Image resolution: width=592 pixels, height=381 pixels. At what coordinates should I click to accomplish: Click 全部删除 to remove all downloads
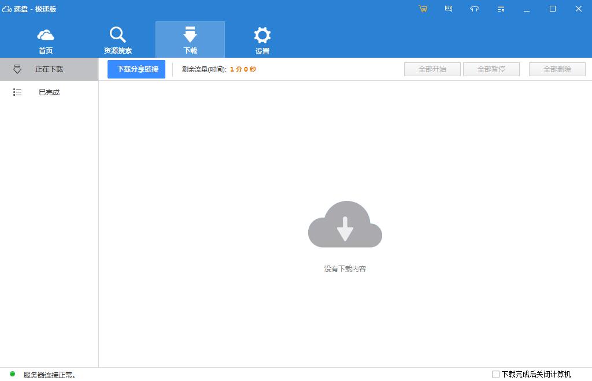(x=557, y=69)
